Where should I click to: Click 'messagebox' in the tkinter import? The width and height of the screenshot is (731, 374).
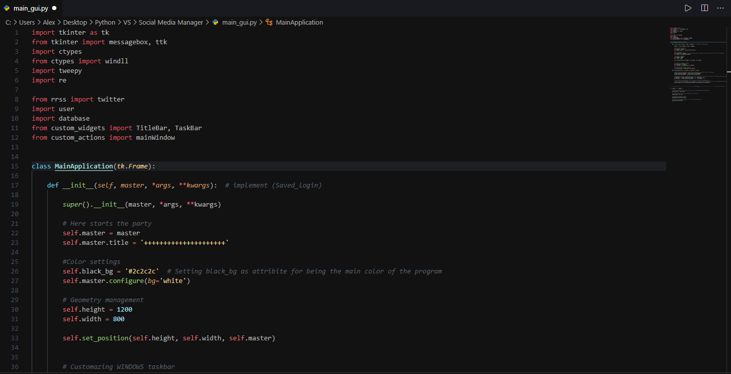coord(129,42)
